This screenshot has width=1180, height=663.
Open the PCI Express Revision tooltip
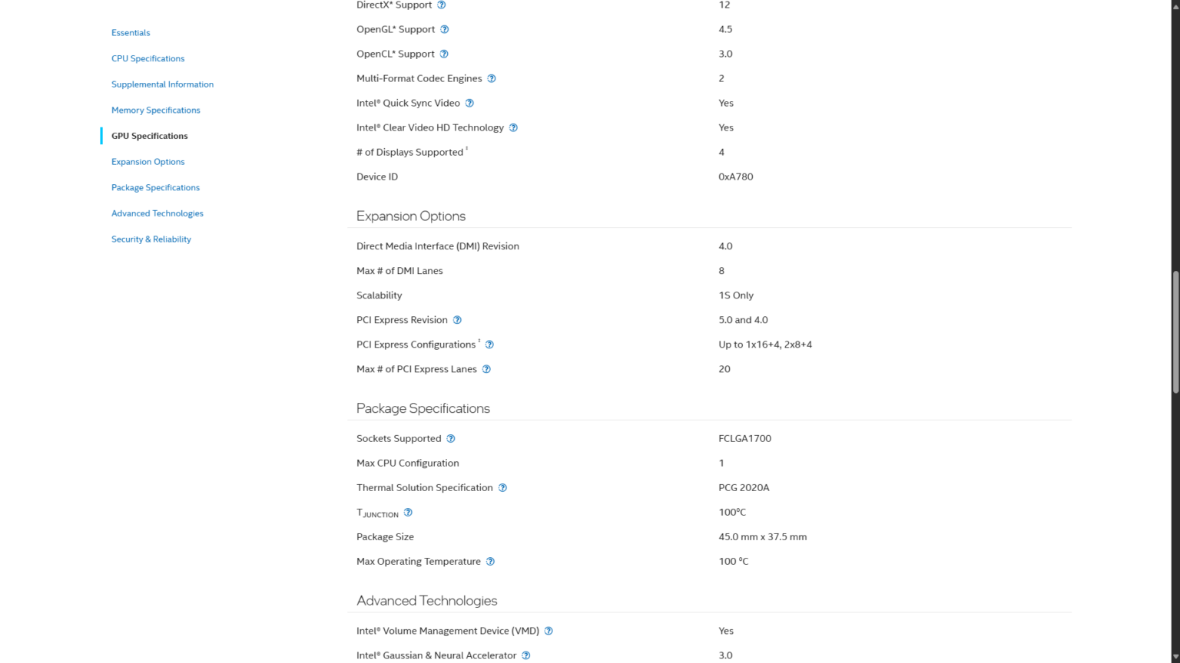point(457,320)
